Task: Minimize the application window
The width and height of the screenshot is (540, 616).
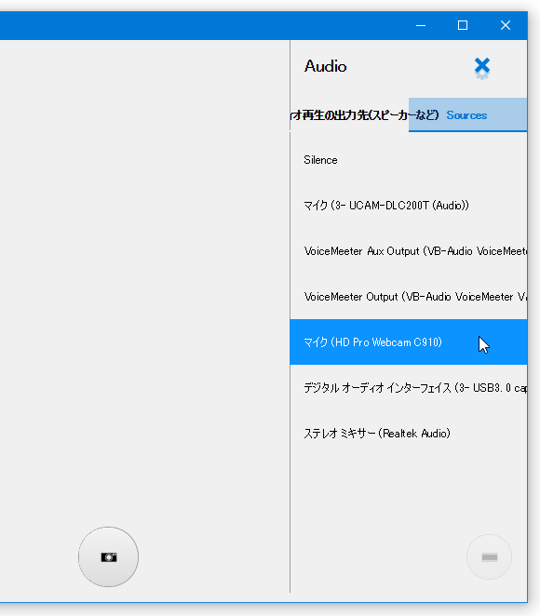Action: coord(421,25)
